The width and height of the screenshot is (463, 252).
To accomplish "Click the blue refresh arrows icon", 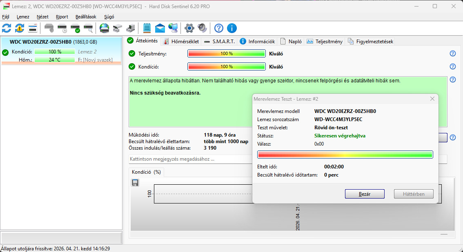I will (7, 28).
